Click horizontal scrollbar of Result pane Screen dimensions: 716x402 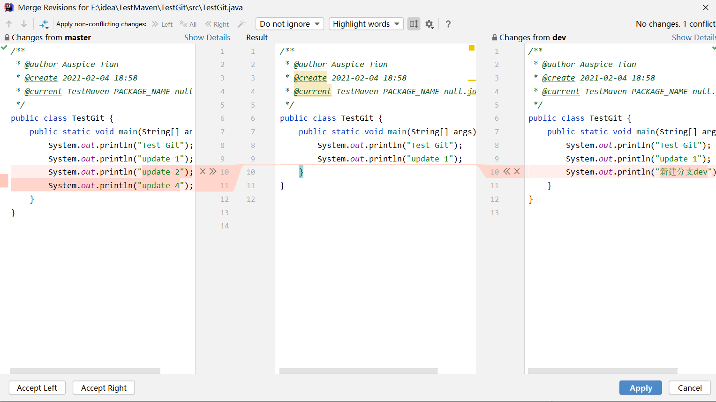point(358,371)
